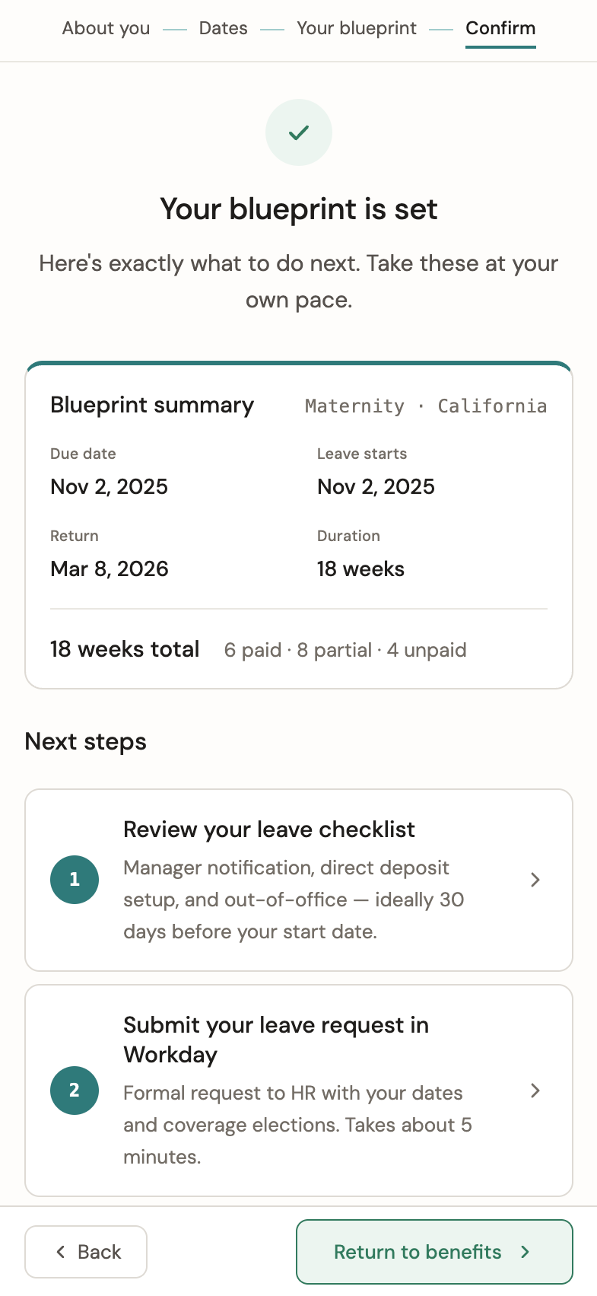Click Return to benefits

coord(433,1251)
